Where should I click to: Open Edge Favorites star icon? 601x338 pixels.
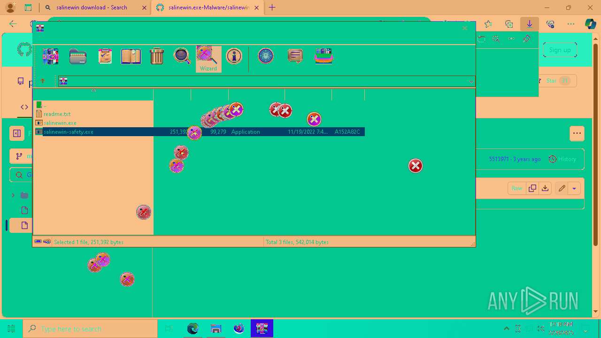pos(488,24)
